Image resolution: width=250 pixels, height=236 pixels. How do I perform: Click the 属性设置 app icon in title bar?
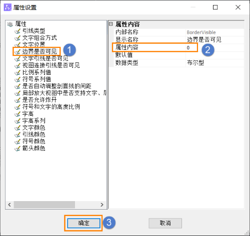[7, 7]
